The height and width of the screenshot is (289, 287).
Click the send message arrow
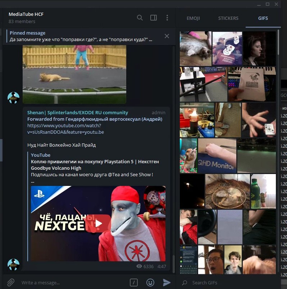167,283
